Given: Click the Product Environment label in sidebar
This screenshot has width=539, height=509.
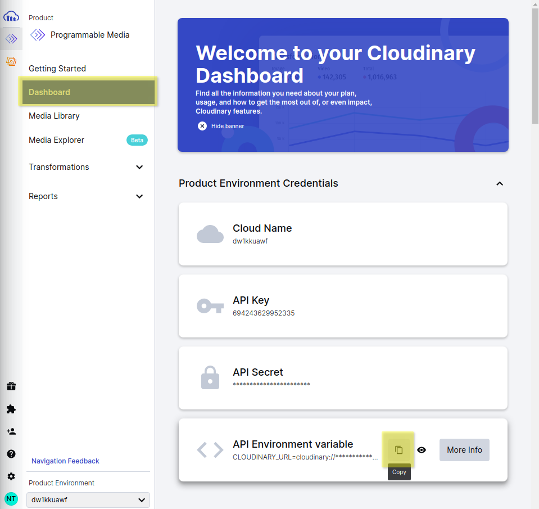Looking at the screenshot, I should tap(61, 483).
